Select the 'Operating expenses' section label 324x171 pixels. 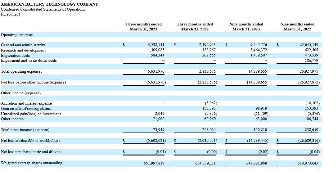(17, 35)
